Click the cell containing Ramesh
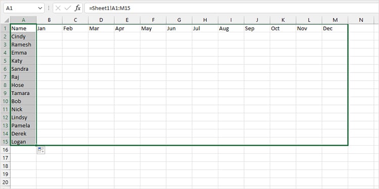This screenshot has width=379, height=189. click(x=23, y=44)
